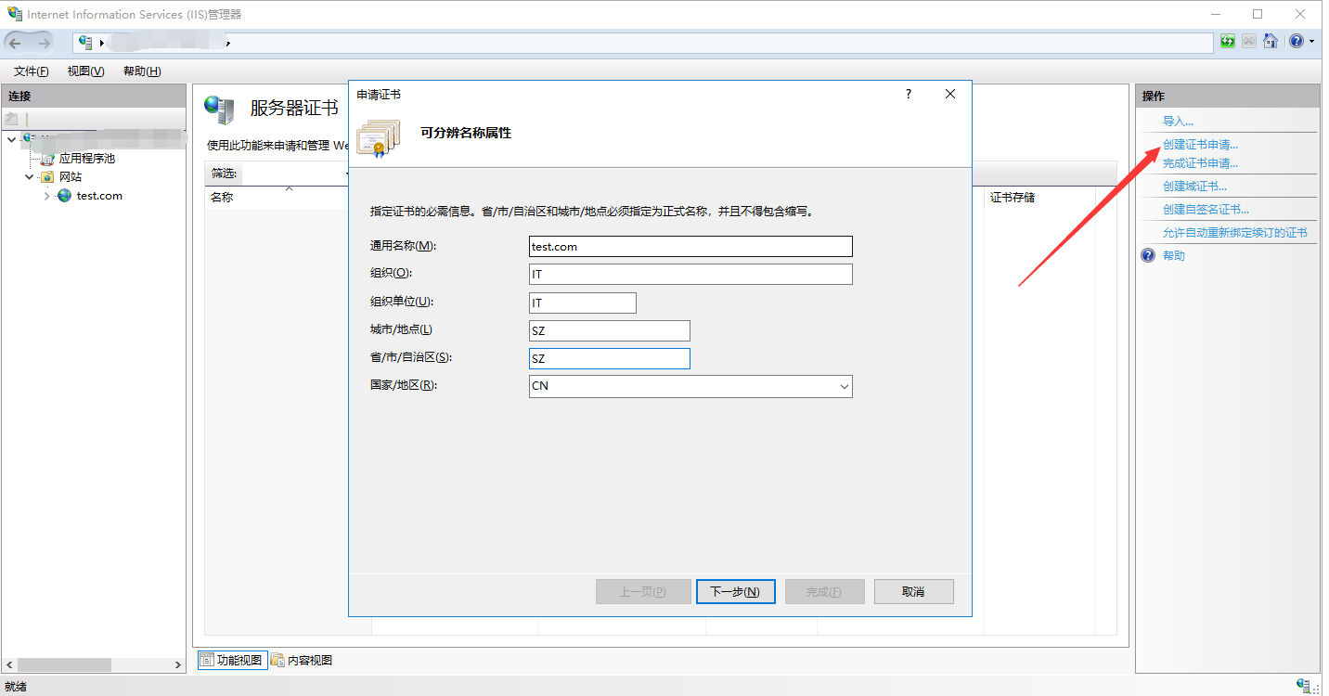This screenshot has height=696, width=1329.
Task: Expand the test.com tree node
Action: click(47, 196)
